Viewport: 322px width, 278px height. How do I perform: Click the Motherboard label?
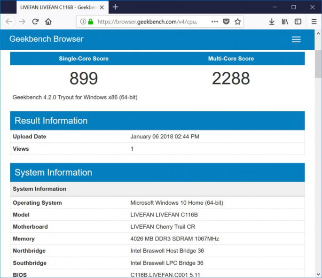(30, 227)
